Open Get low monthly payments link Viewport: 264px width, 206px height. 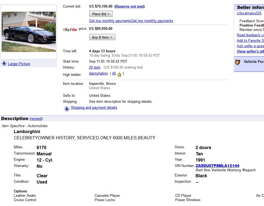[110, 21]
